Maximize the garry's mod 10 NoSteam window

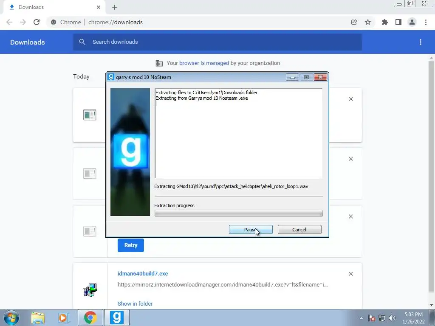(x=306, y=77)
